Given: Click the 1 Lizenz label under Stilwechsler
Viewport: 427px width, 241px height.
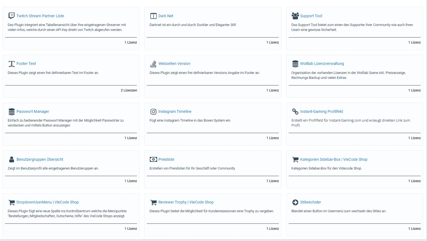Looking at the screenshot, I should 414,229.
